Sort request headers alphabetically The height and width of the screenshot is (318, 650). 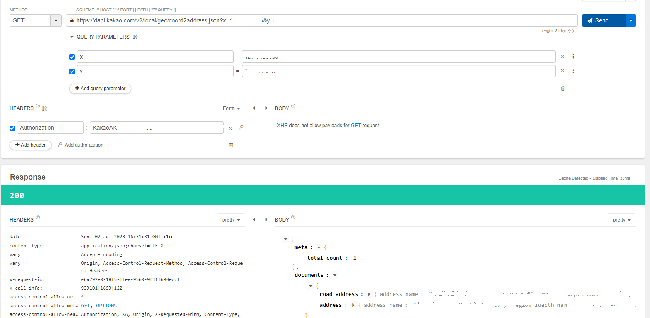tap(44, 108)
